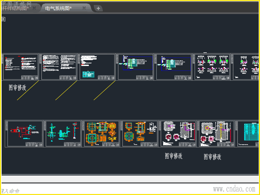Close the 杆件结构图 tab with its X
Image resolution: width=260 pixels, height=195 pixels.
(34, 8)
